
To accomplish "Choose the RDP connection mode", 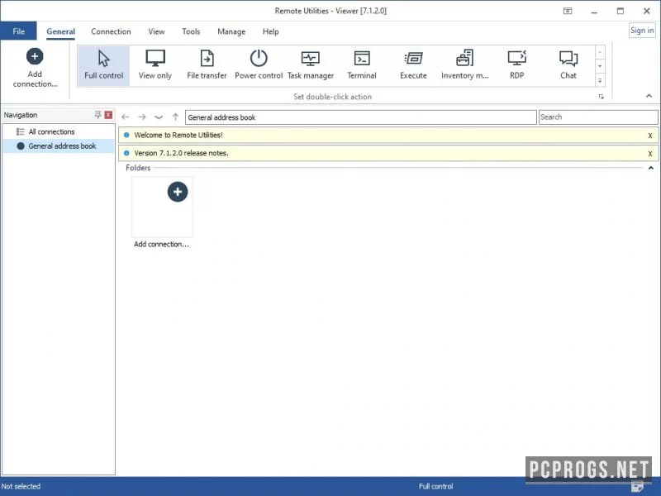I will tap(517, 66).
